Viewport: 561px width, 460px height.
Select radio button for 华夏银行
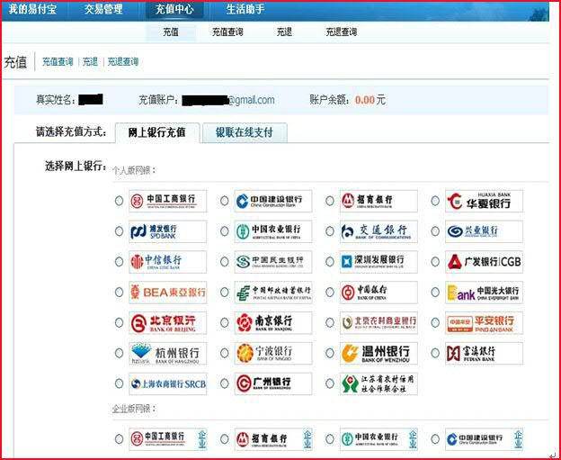coord(435,201)
